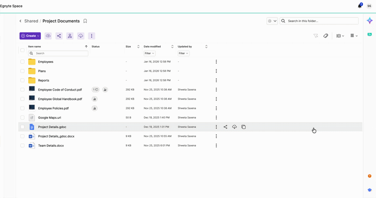Click the Status column header

[95, 47]
